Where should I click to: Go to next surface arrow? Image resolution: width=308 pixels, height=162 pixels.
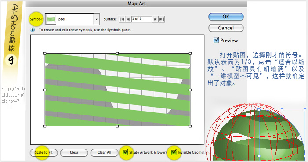pyautogui.click(x=155, y=19)
